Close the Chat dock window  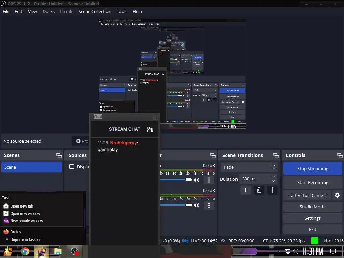click(x=155, y=118)
